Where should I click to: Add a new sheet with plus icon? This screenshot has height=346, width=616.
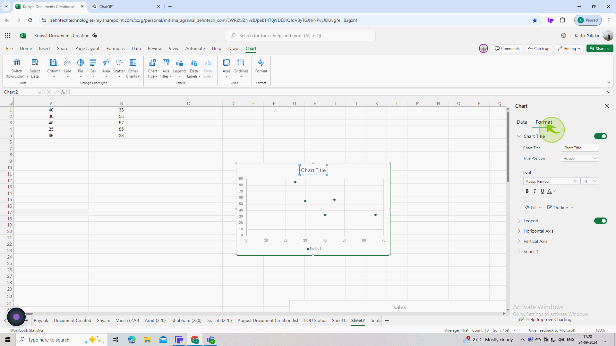click(387, 320)
